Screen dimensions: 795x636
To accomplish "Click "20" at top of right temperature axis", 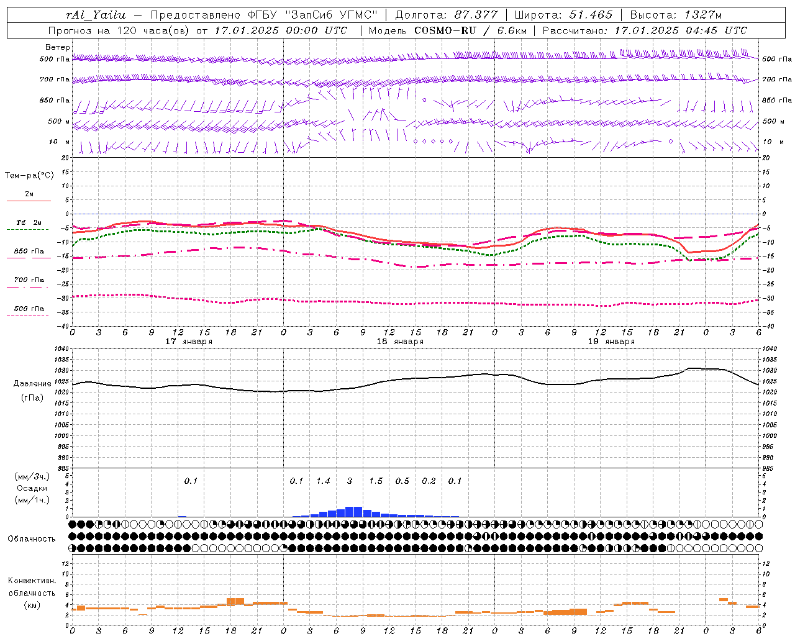I will 766,158.
